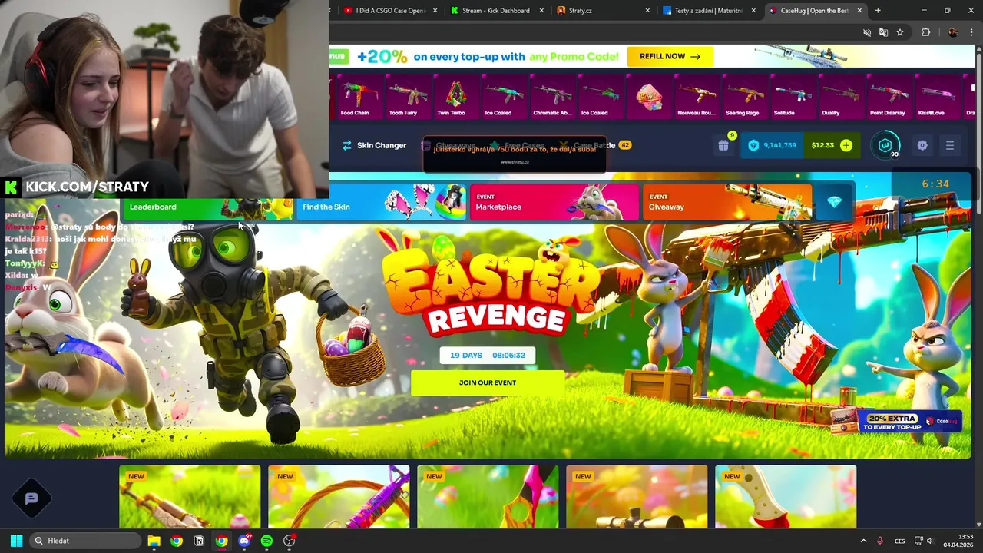Viewport: 983px width, 553px height.
Task: Close the Straty.cz browser tab
Action: [x=647, y=11]
